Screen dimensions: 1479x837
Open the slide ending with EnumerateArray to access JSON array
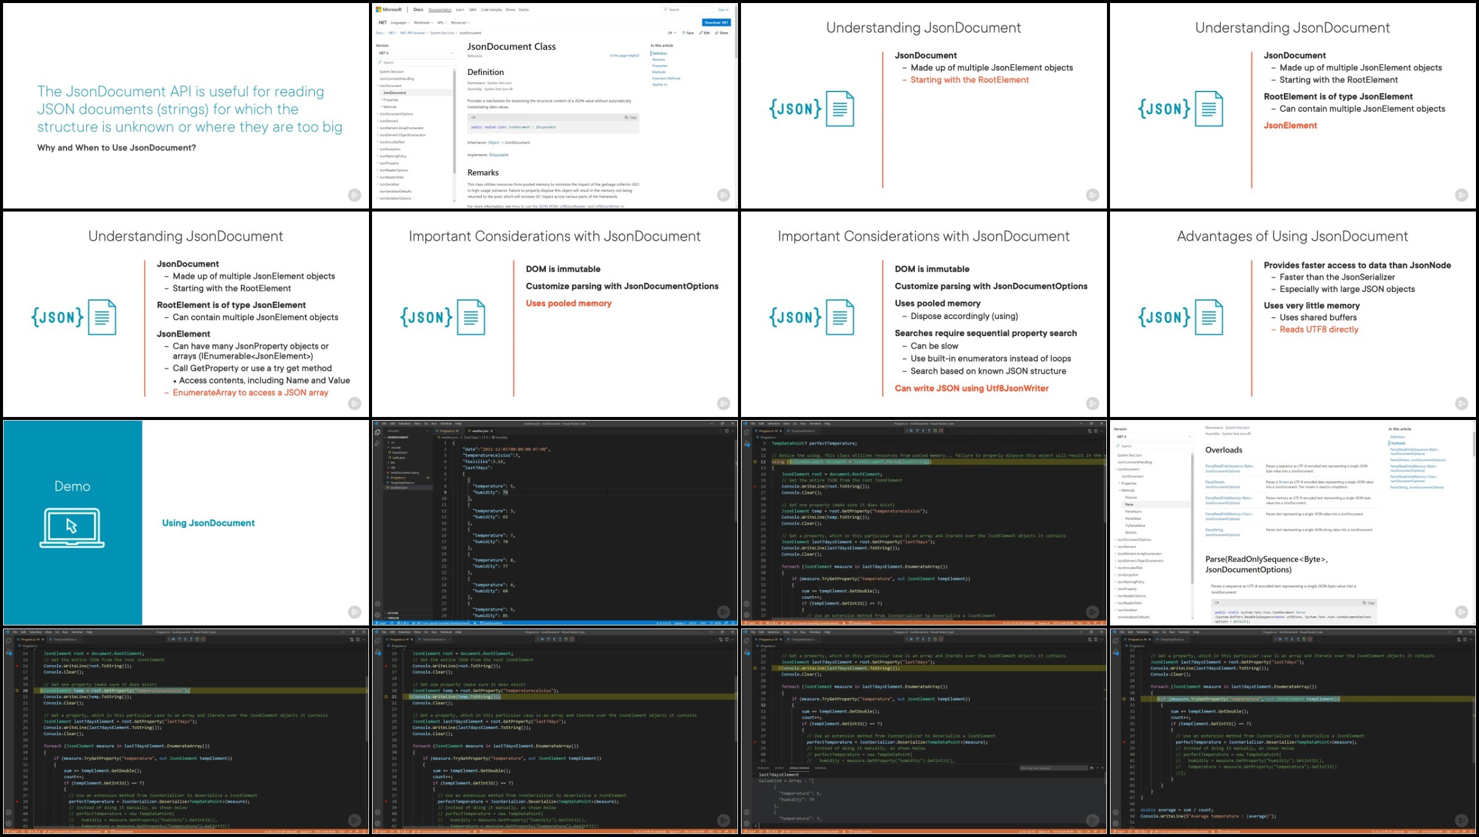(185, 314)
